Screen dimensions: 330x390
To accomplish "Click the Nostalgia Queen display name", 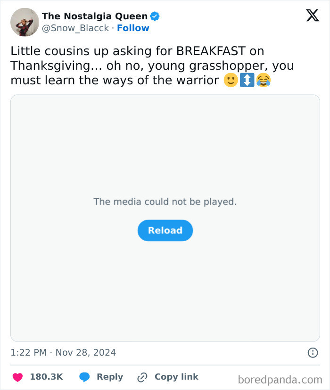I will 94,16.
